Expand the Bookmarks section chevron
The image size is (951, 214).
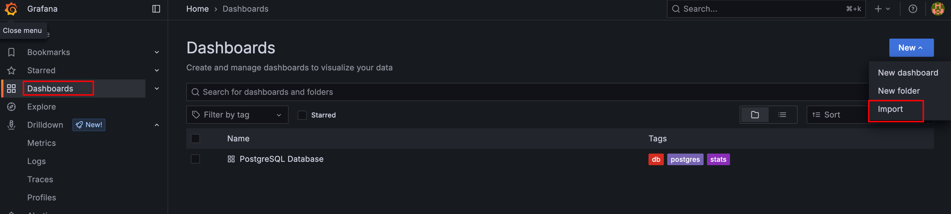tap(157, 53)
